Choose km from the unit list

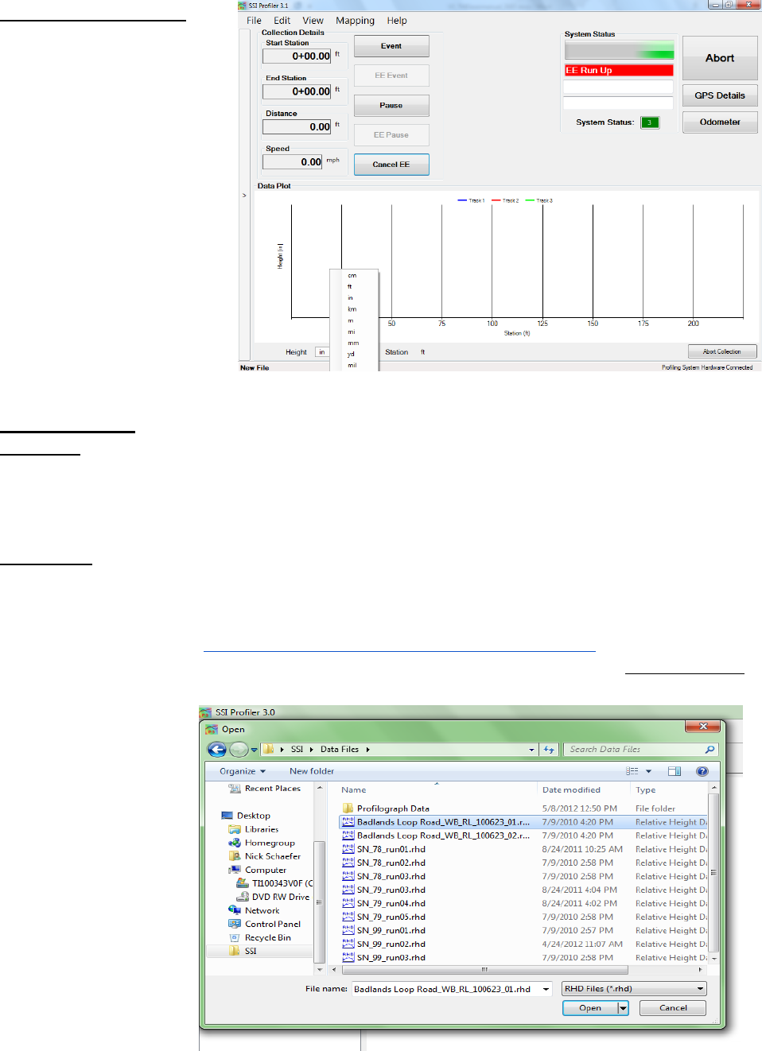coord(352,309)
